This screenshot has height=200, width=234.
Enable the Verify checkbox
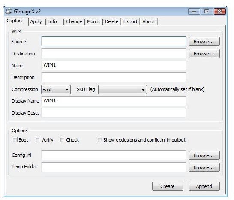[x=37, y=140]
